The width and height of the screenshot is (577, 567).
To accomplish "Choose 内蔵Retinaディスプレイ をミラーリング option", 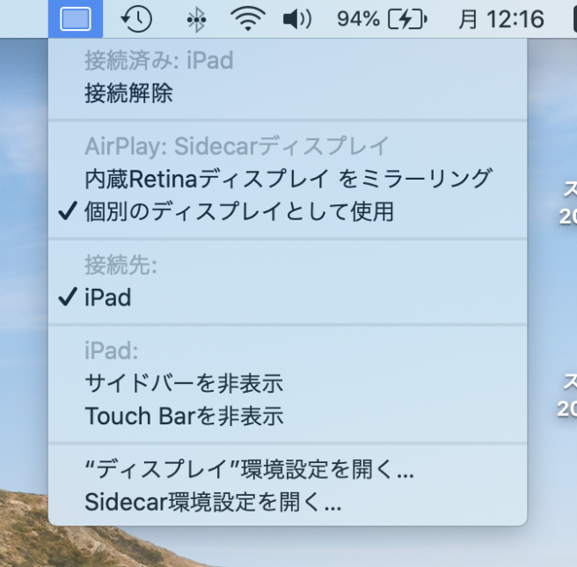I will coord(288,179).
